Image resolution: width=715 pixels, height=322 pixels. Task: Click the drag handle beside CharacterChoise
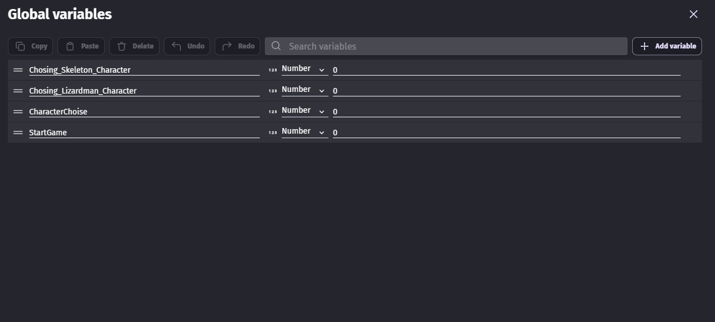coord(18,112)
